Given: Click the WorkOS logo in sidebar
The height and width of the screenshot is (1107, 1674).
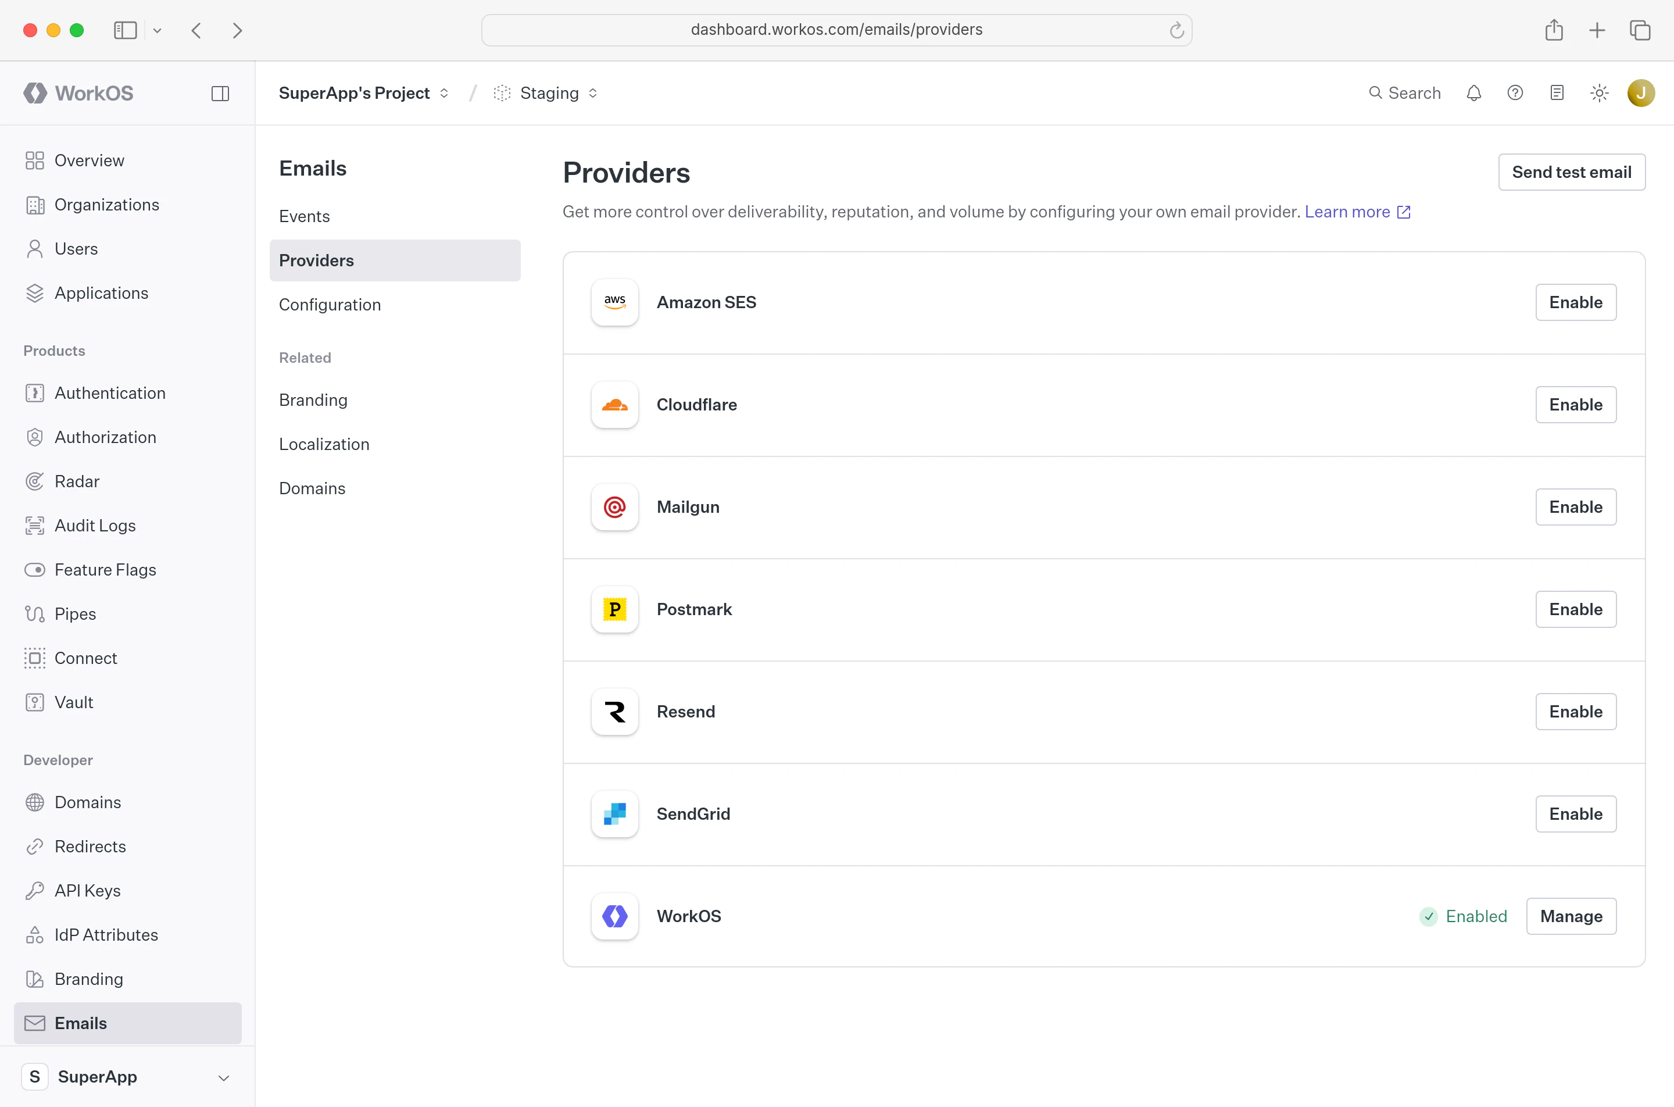Looking at the screenshot, I should 78,93.
